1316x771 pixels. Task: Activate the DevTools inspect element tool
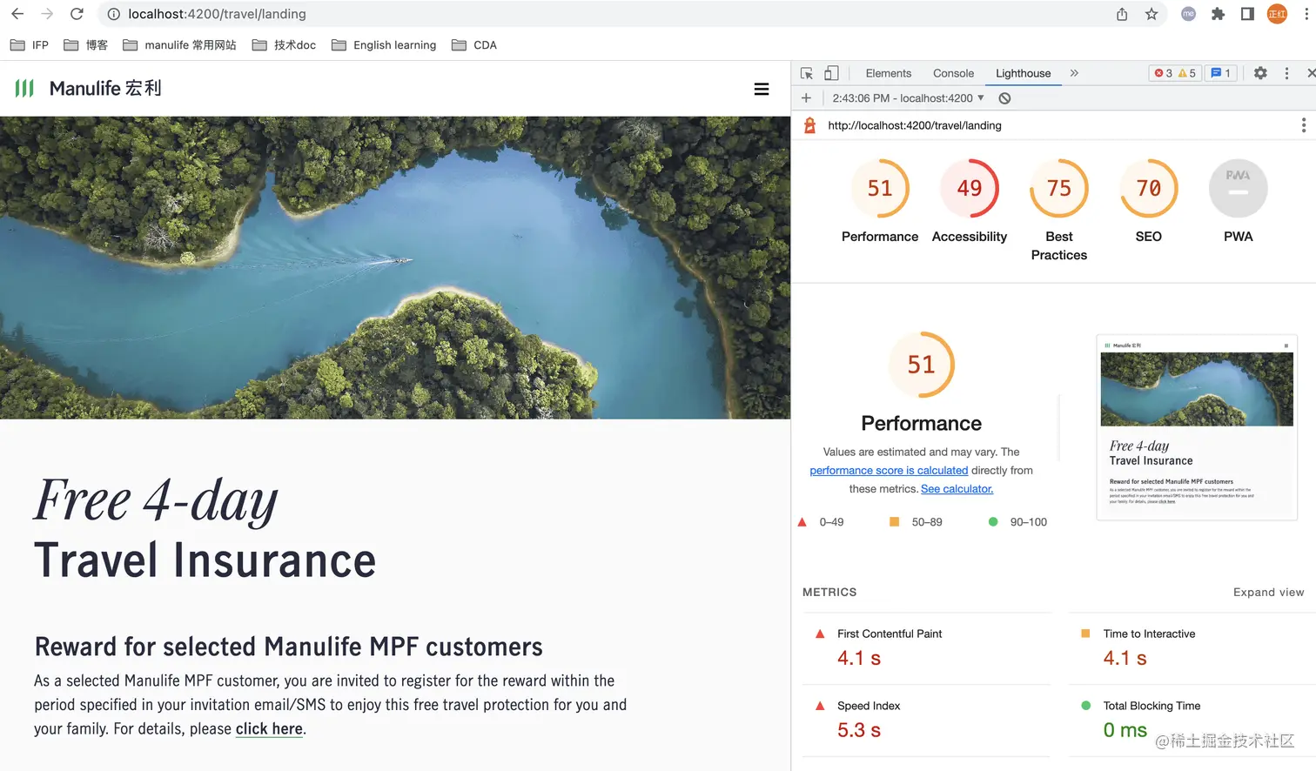[807, 73]
